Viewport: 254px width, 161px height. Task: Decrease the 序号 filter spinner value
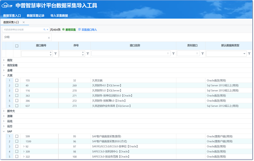tap(83, 55)
